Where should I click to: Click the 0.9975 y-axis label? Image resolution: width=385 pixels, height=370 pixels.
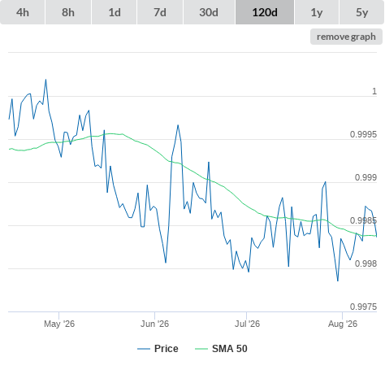363,307
